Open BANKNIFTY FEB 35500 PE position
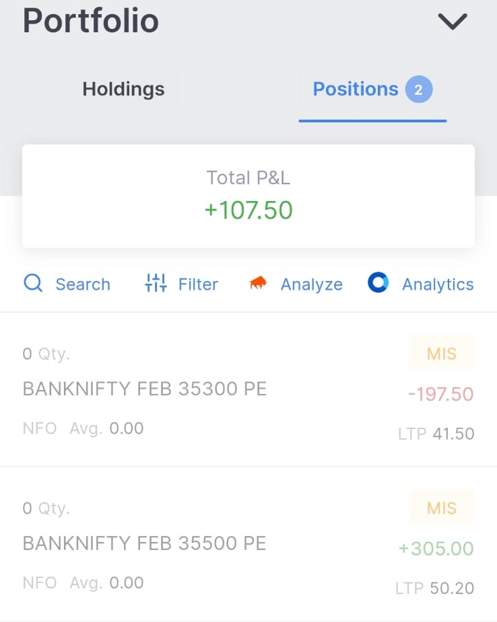Viewport: 497px width, 622px height. 145,543
